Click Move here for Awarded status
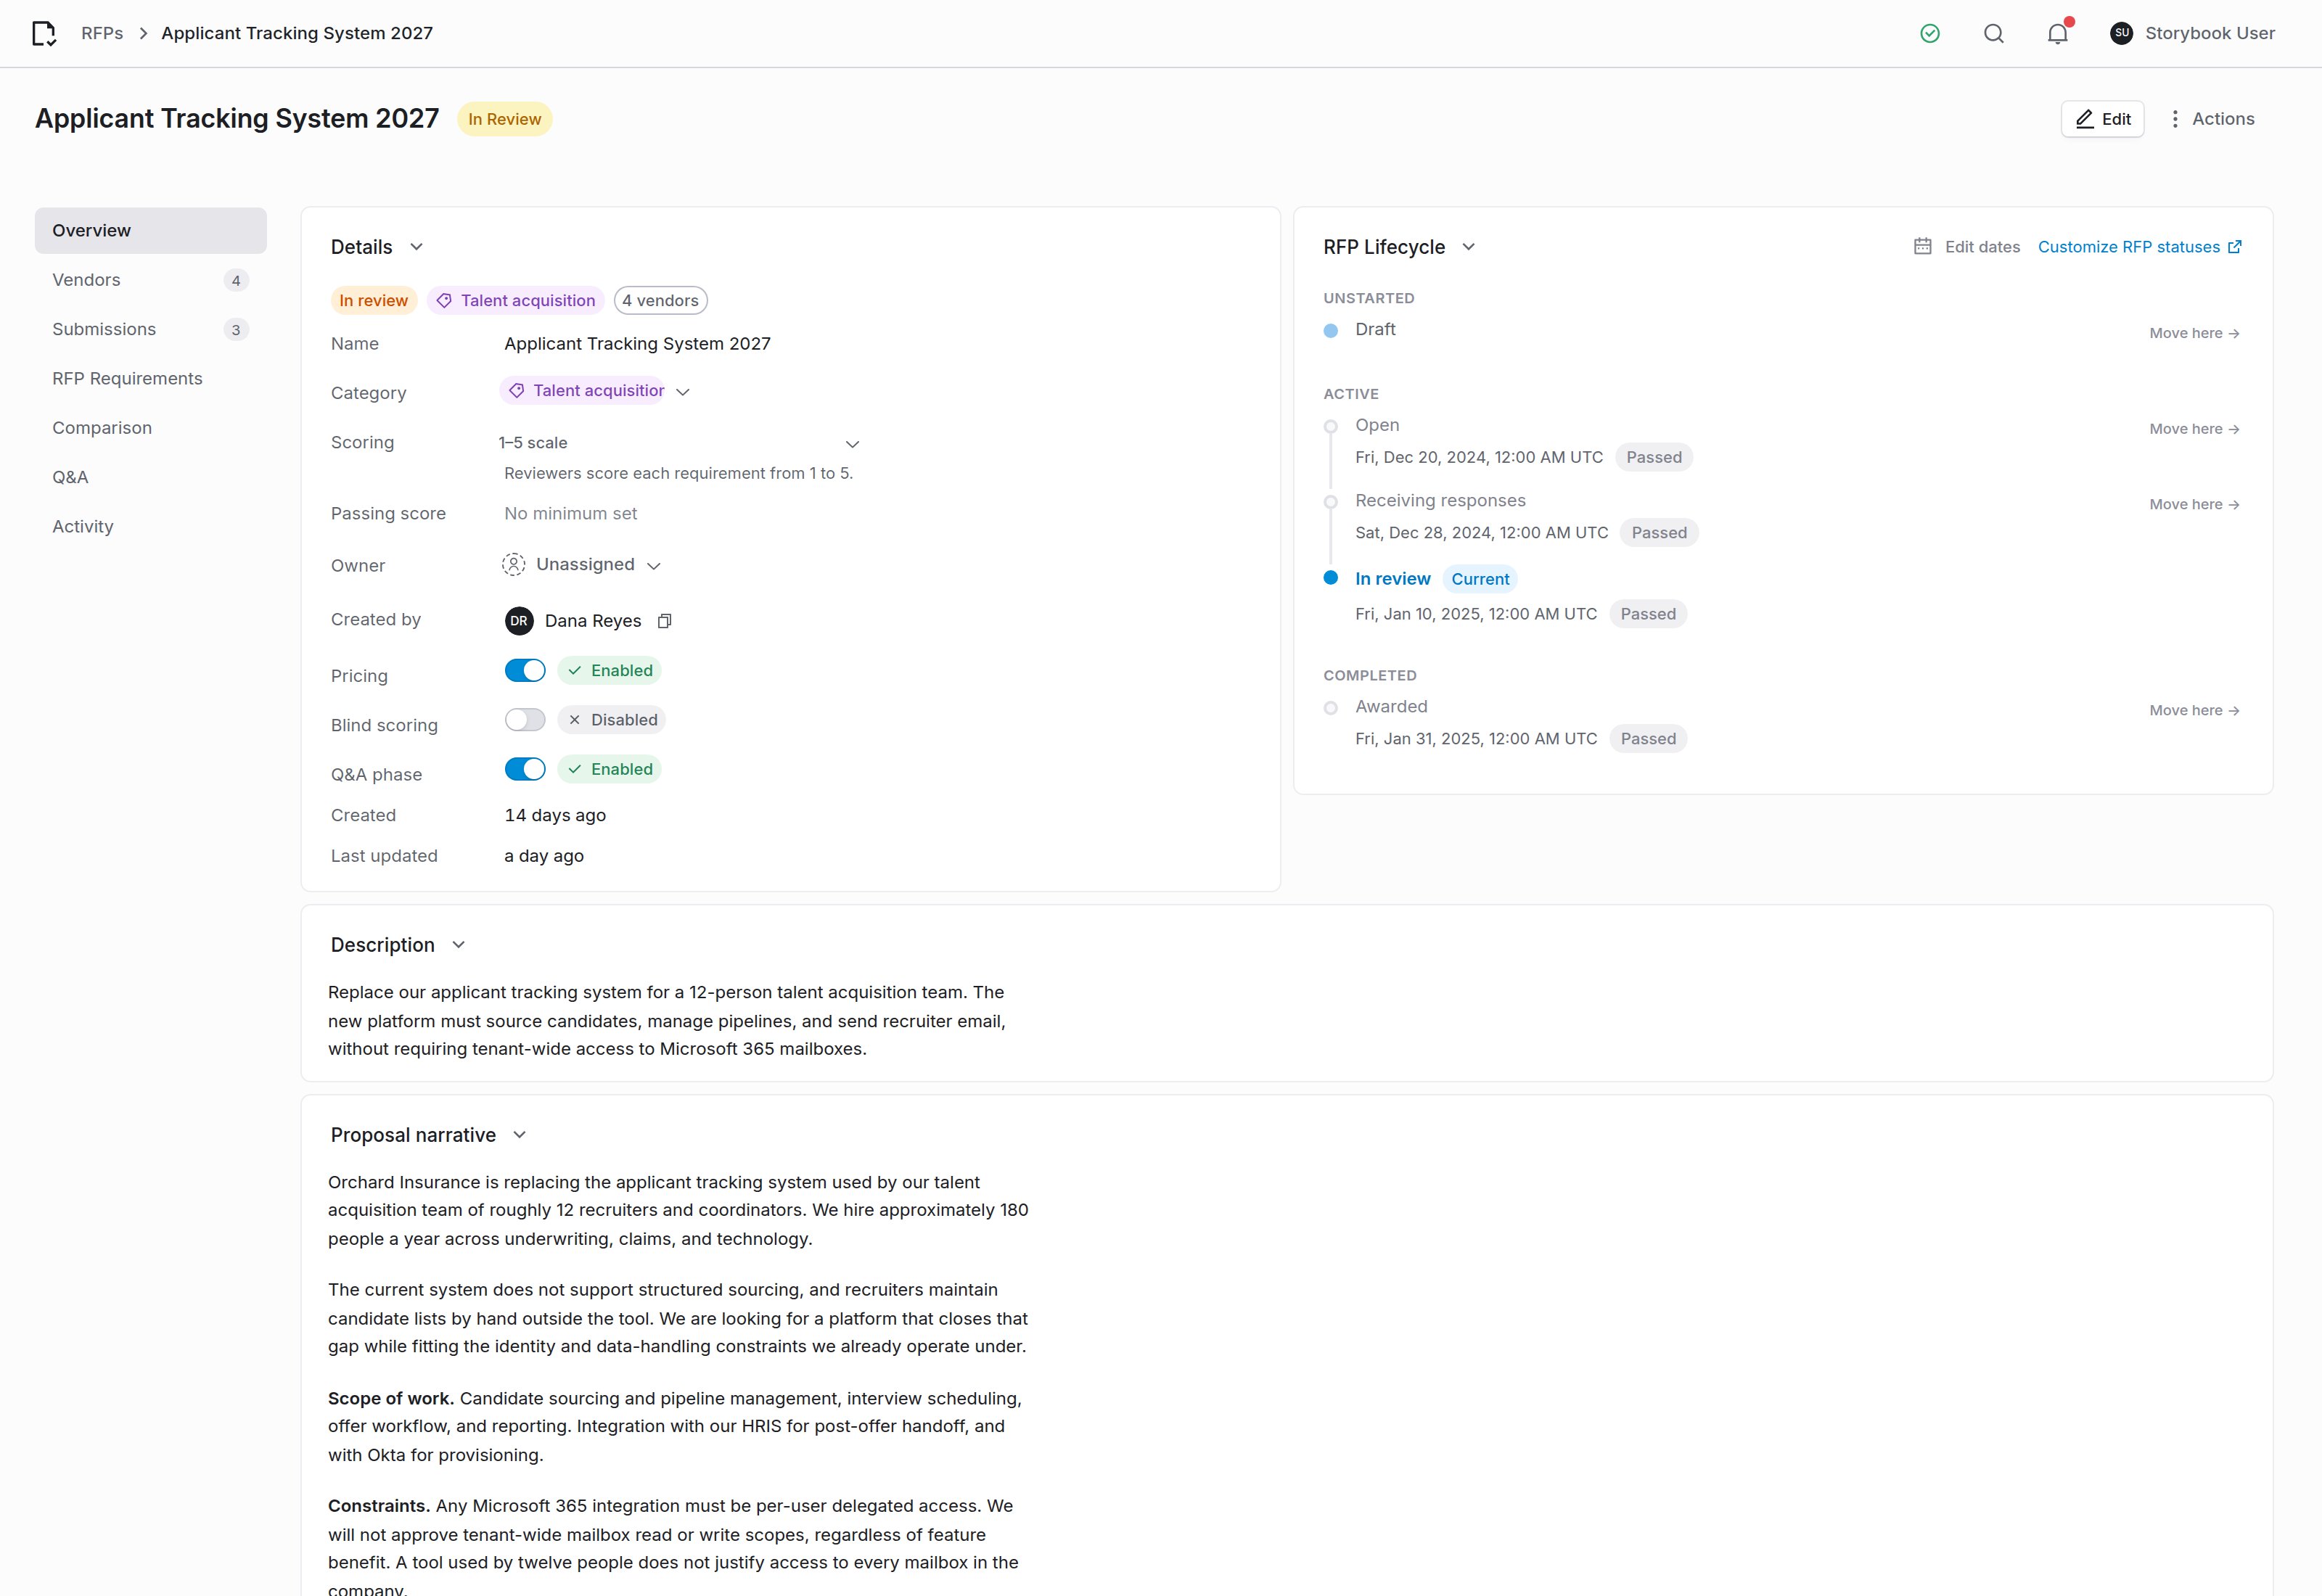This screenshot has height=1596, width=2322. 2194,711
